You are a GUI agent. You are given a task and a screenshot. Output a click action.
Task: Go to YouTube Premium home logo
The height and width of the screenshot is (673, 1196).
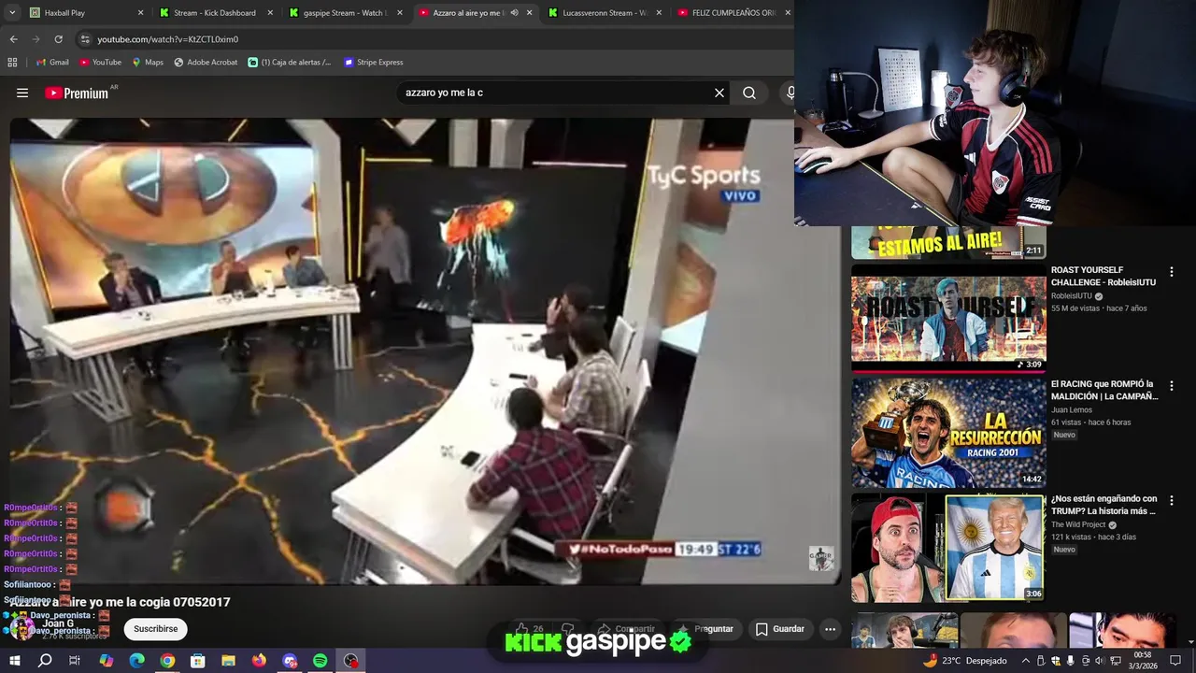click(x=78, y=93)
